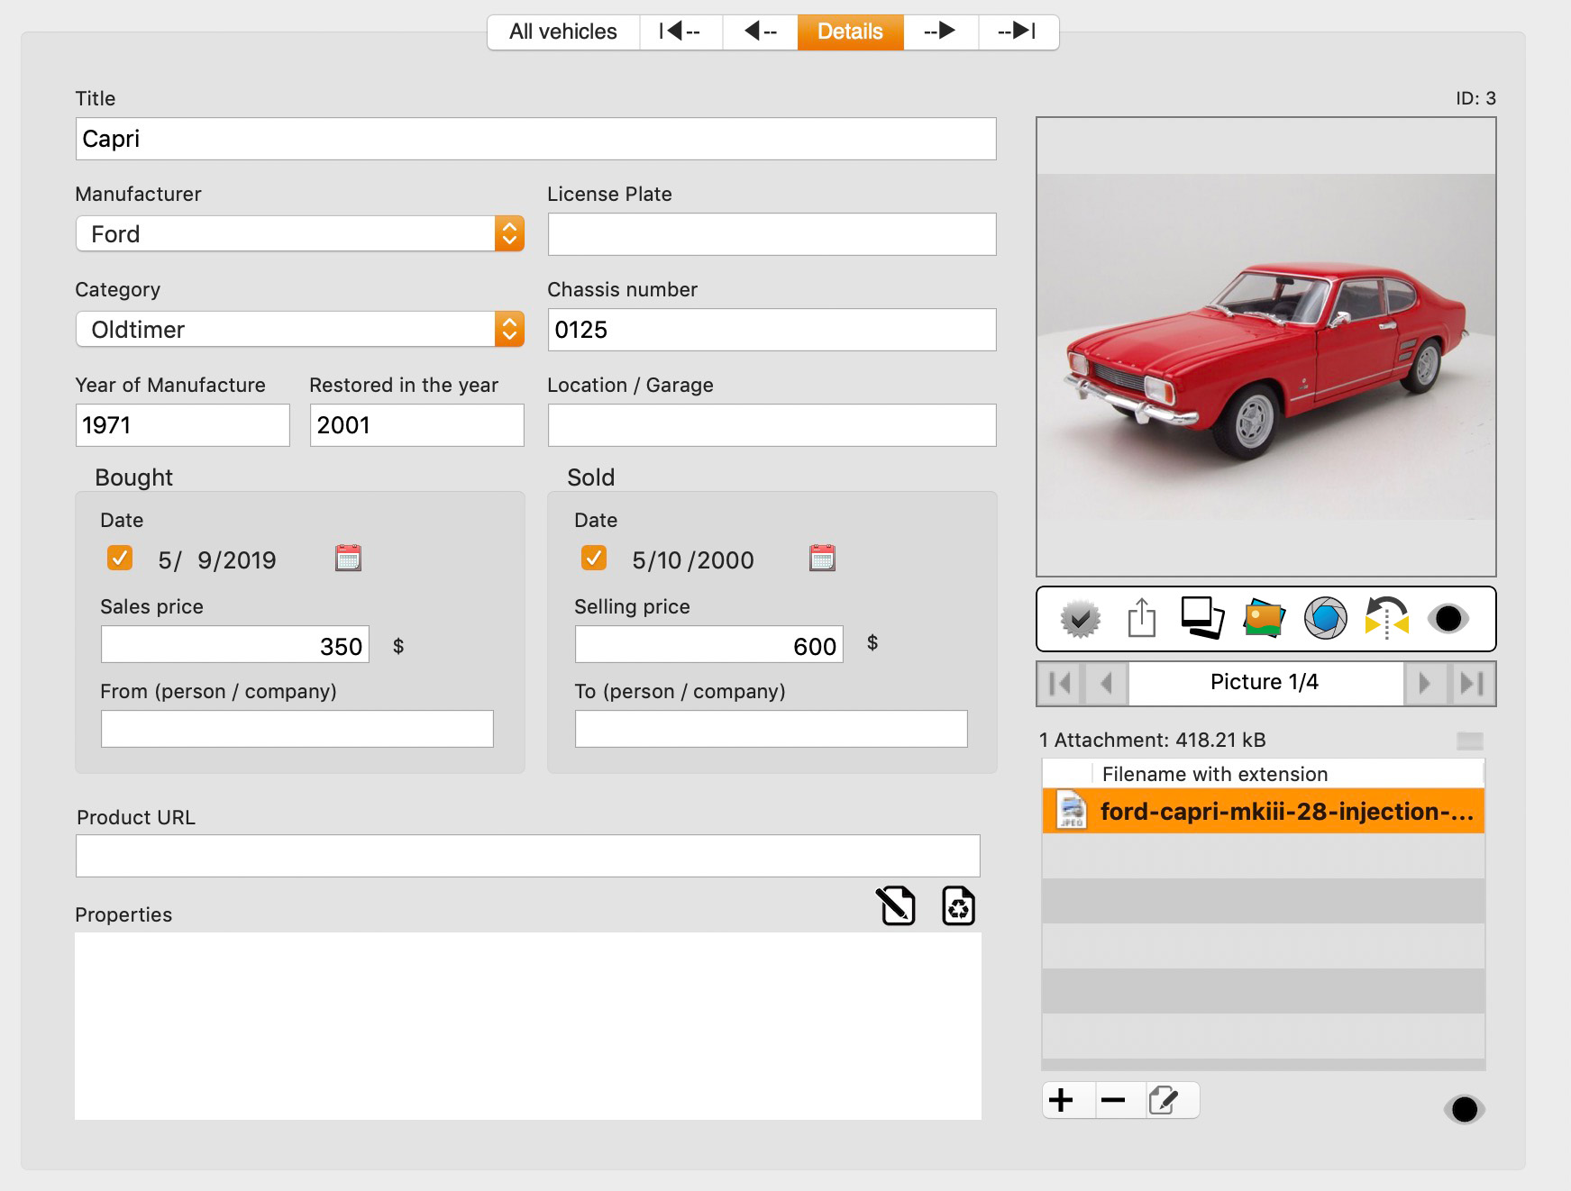
Task: Click the eye icon in picture toolbar
Action: pyautogui.click(x=1448, y=619)
